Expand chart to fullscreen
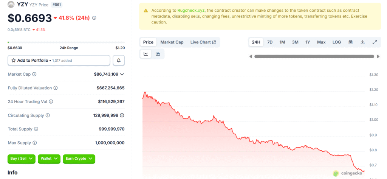The height and width of the screenshot is (179, 387). 375,42
